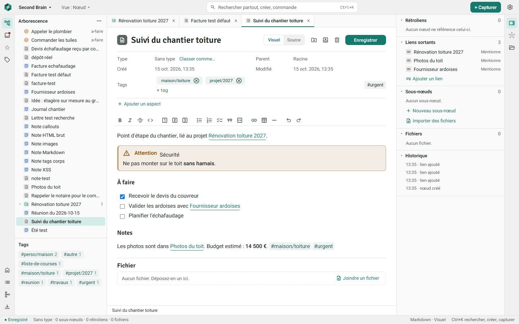
Task: Insert a bulleted list
Action: tap(199, 120)
